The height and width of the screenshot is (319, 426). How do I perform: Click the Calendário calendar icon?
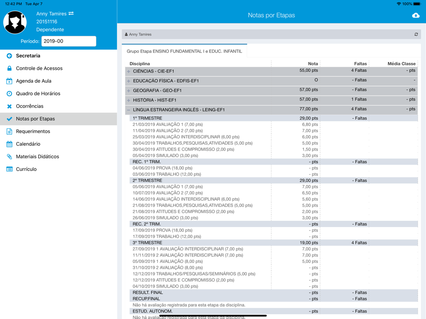tap(9, 144)
